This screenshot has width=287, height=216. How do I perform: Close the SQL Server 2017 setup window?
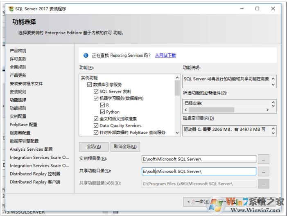click(x=273, y=9)
